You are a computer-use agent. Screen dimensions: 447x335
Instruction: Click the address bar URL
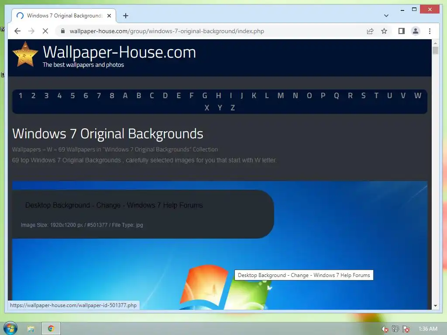click(x=167, y=31)
